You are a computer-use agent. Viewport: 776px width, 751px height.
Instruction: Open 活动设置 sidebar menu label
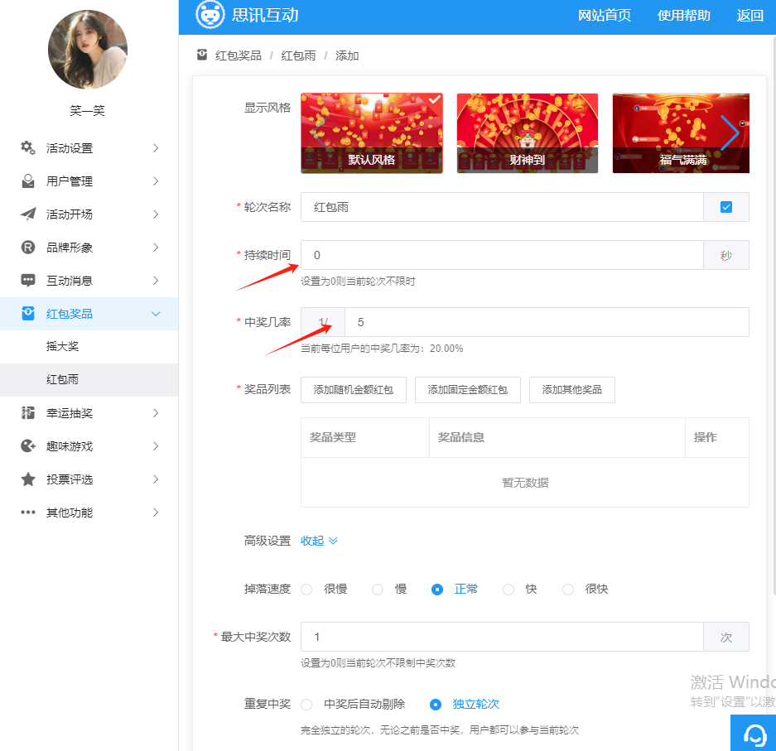tap(70, 148)
